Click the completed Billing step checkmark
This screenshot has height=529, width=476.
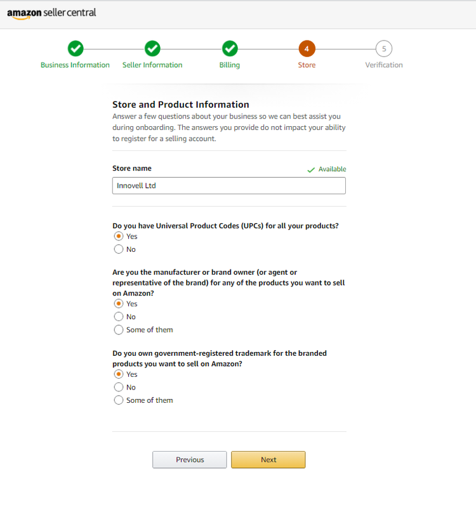(x=230, y=48)
